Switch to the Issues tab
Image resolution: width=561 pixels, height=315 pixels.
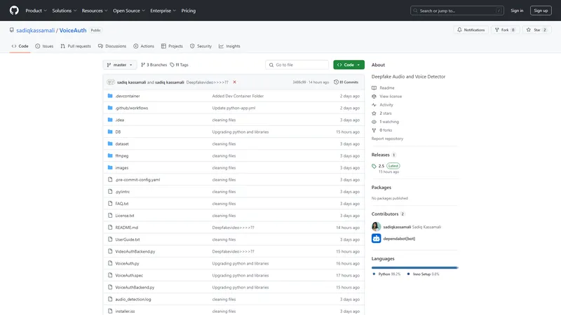pyautogui.click(x=44, y=46)
